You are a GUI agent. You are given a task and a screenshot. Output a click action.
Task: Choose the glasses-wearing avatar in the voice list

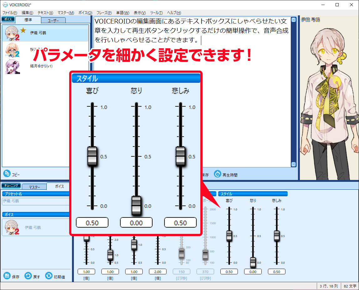point(12,50)
